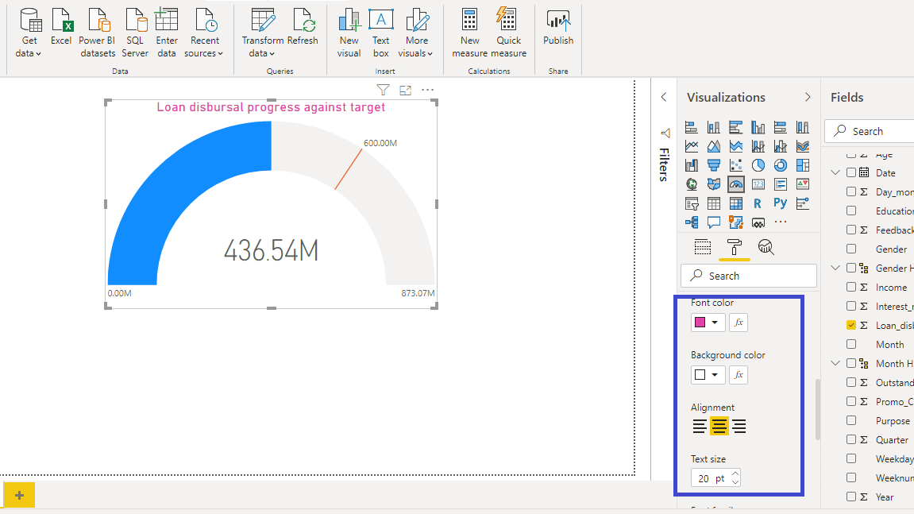Click the gauge visual icon
This screenshot has height=514, width=914.
click(x=735, y=185)
